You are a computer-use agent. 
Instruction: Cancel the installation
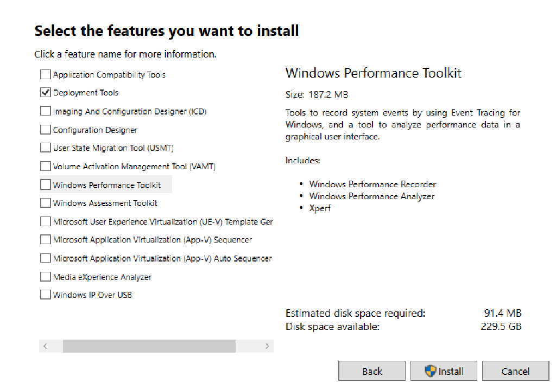click(x=515, y=371)
